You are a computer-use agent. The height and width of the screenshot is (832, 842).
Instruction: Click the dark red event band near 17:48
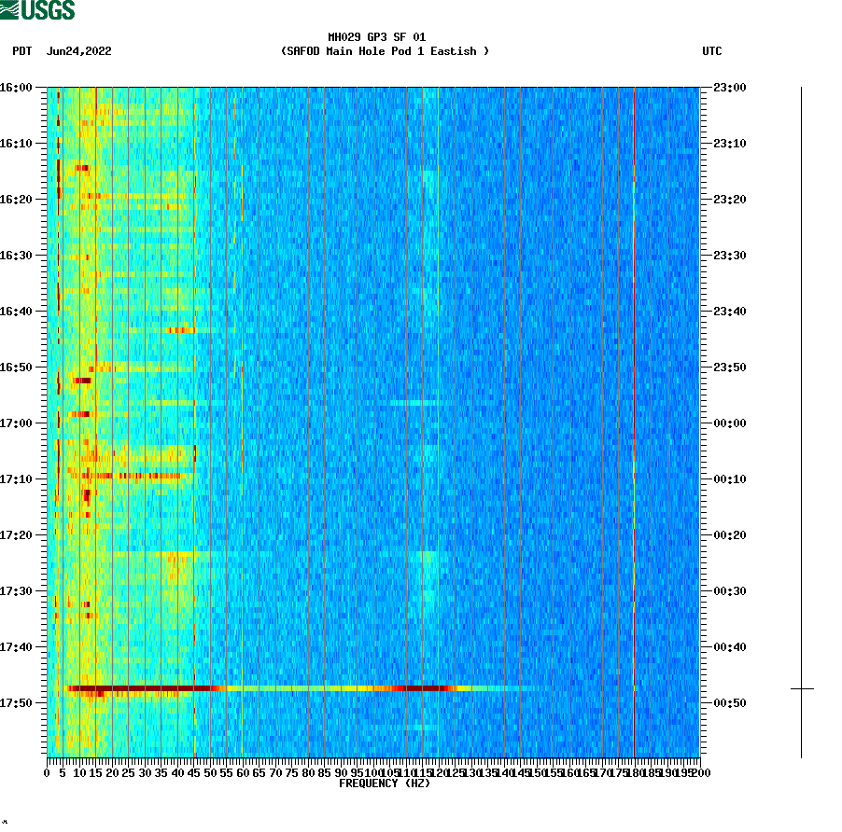[x=140, y=687]
